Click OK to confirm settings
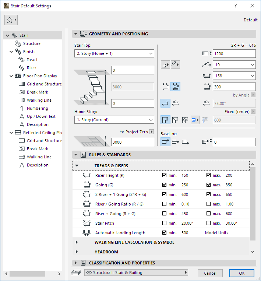 tap(241, 273)
